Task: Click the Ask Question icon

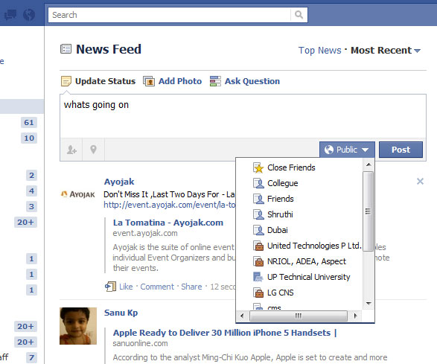Action: [215, 81]
